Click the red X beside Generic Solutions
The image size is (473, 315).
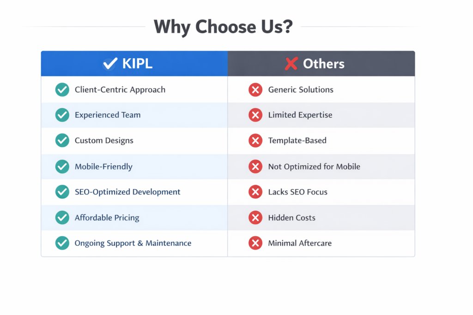click(255, 89)
